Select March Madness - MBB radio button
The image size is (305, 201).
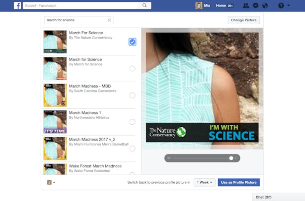(x=132, y=95)
